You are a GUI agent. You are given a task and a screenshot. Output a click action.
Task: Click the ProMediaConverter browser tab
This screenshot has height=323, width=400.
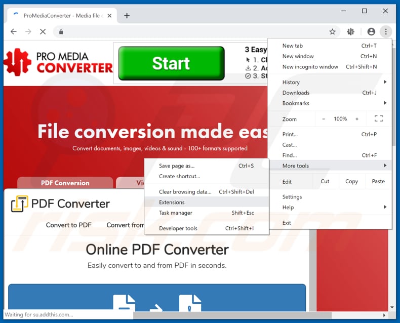pos(62,16)
